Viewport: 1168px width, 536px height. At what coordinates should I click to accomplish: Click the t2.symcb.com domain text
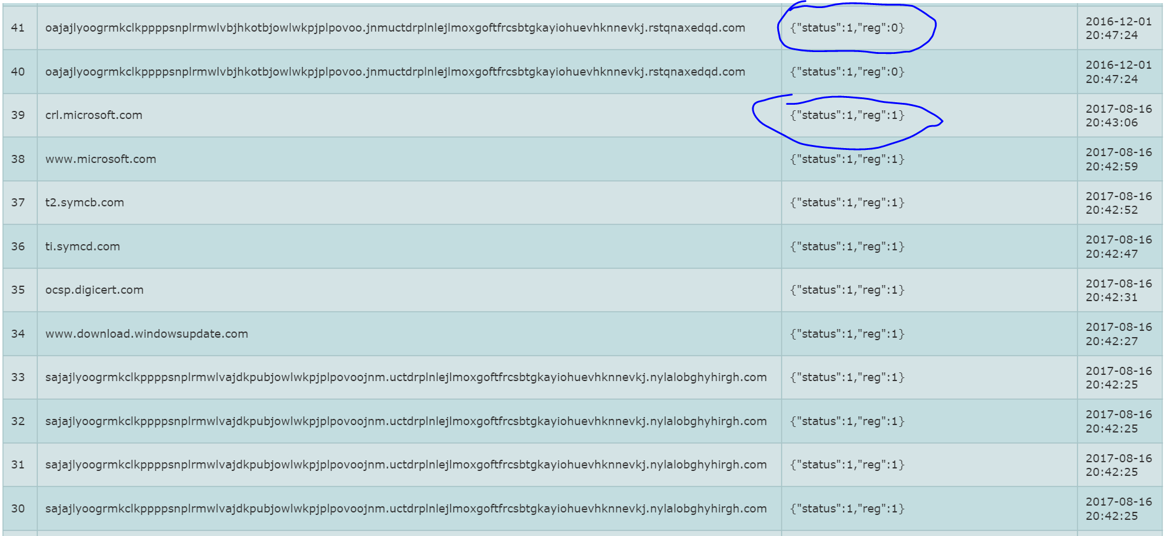click(84, 203)
